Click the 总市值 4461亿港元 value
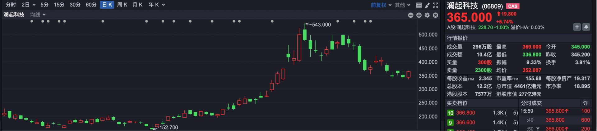Viewport: 597px width, 131px height. (528, 86)
